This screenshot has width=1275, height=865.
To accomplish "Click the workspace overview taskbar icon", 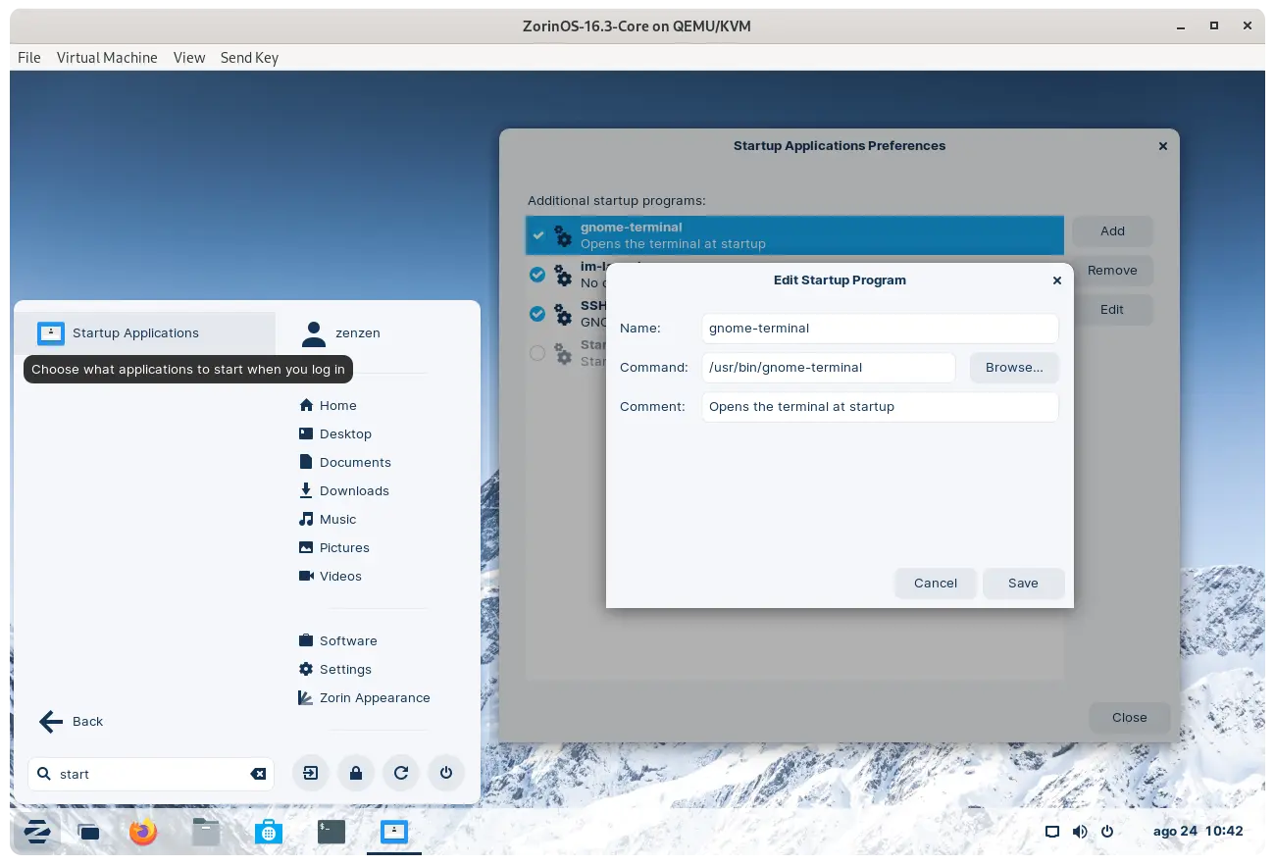I will 89,833.
